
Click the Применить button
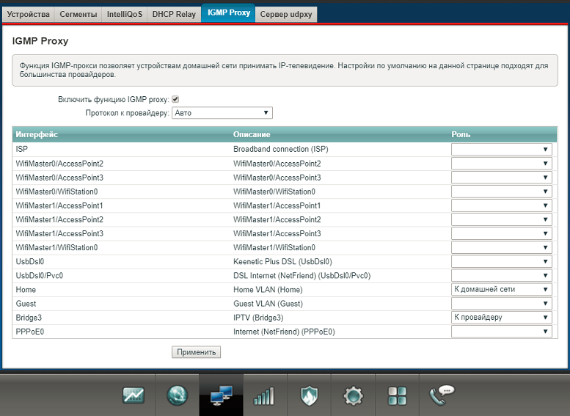[196, 352]
